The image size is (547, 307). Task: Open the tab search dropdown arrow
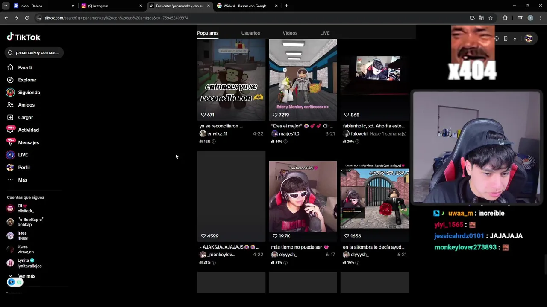coord(6,6)
